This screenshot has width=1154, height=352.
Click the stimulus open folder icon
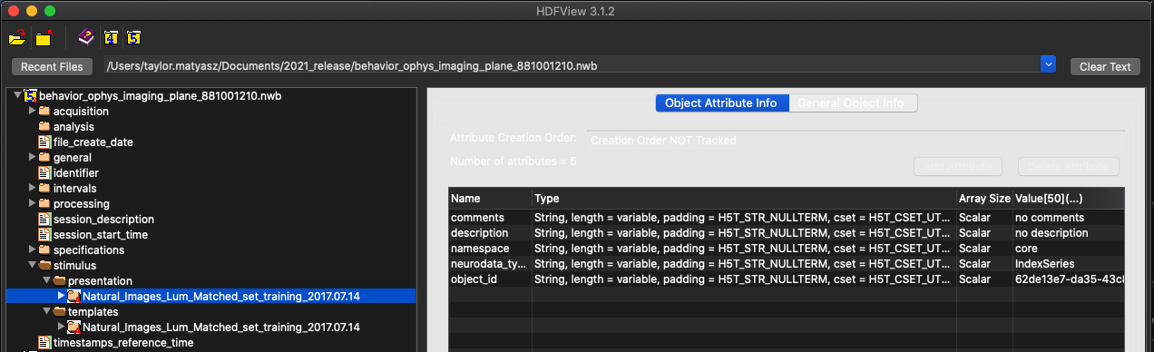[x=44, y=265]
